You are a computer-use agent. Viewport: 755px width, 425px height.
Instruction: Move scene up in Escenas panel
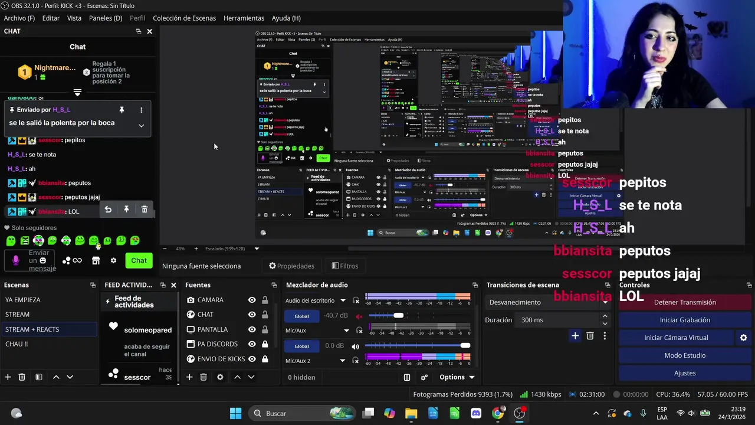coord(56,377)
